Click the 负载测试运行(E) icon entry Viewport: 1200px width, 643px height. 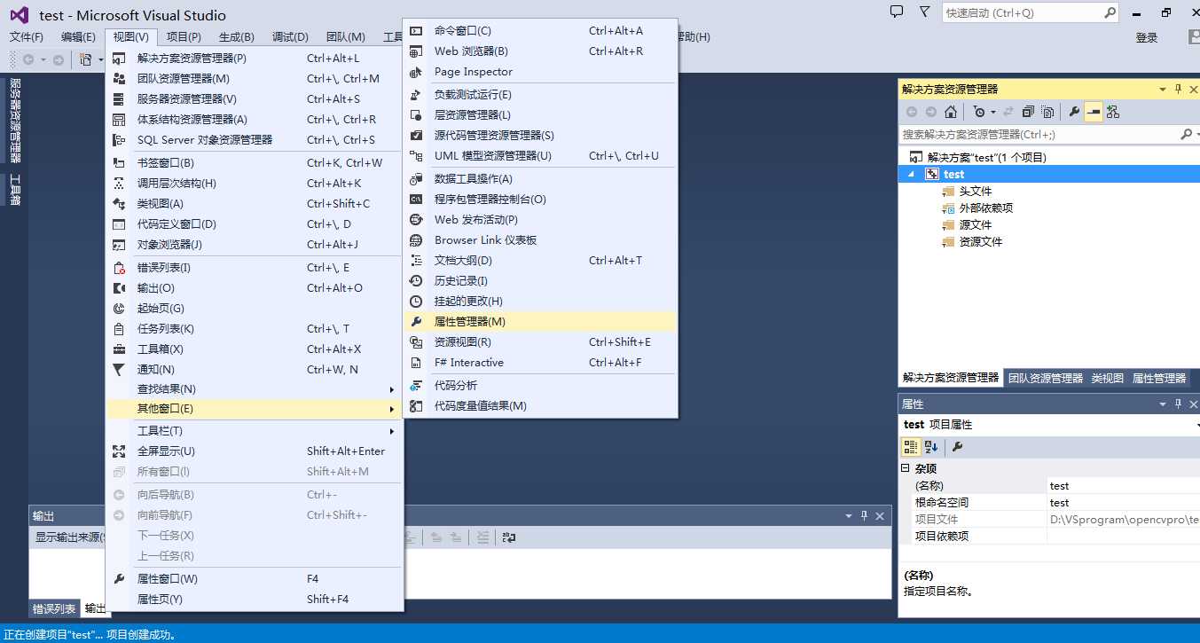(540, 95)
